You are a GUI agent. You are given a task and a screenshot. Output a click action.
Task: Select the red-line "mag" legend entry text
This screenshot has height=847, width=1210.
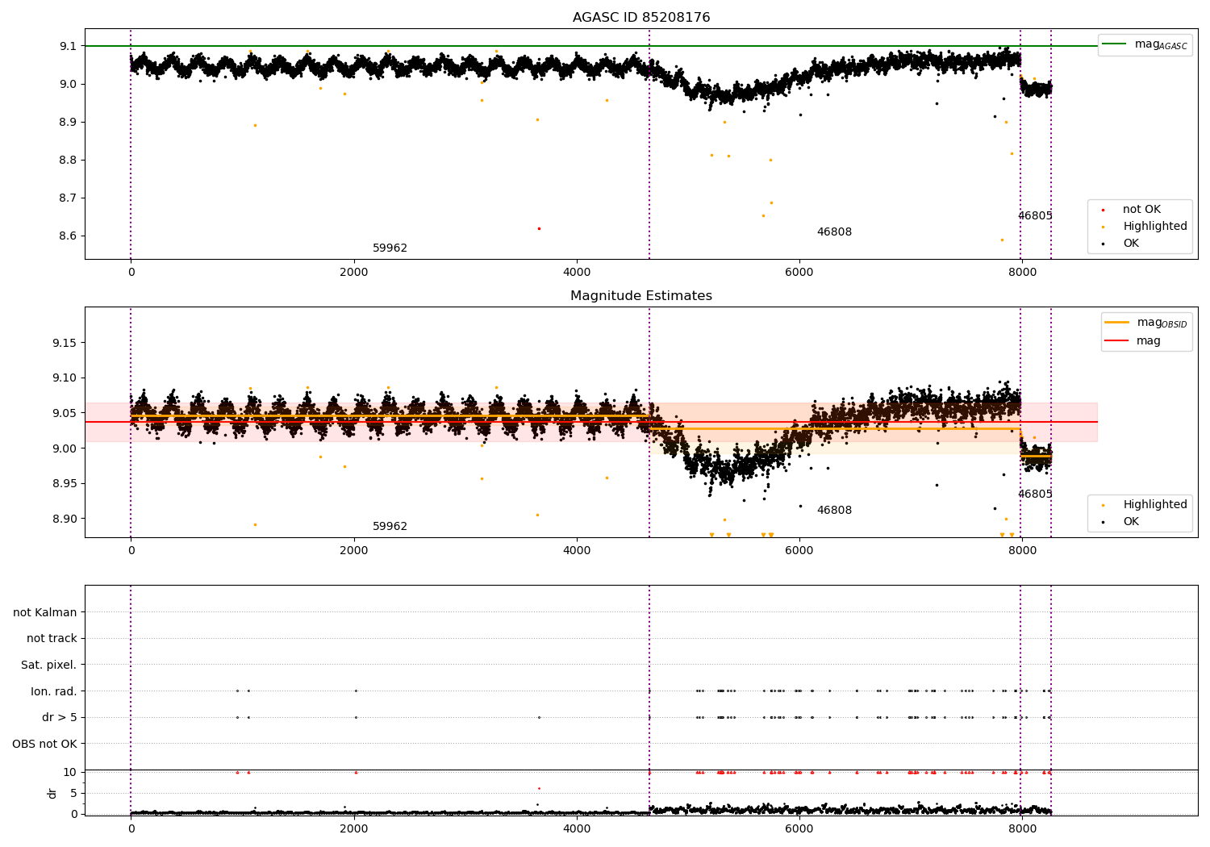point(1149,341)
